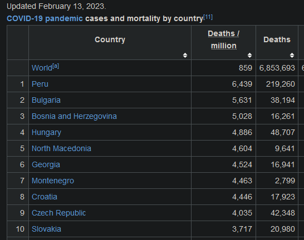Select Hungary deaths per million 4,886
Image resolution: width=304 pixels, height=240 pixels.
pyautogui.click(x=242, y=132)
